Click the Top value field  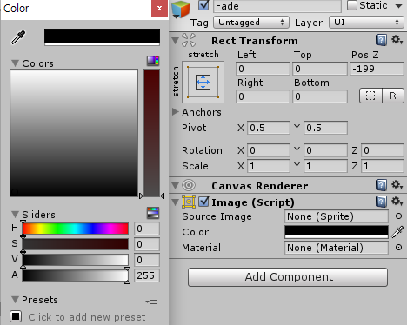point(320,69)
